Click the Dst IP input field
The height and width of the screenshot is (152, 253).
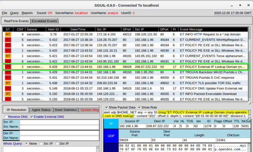pos(59,133)
